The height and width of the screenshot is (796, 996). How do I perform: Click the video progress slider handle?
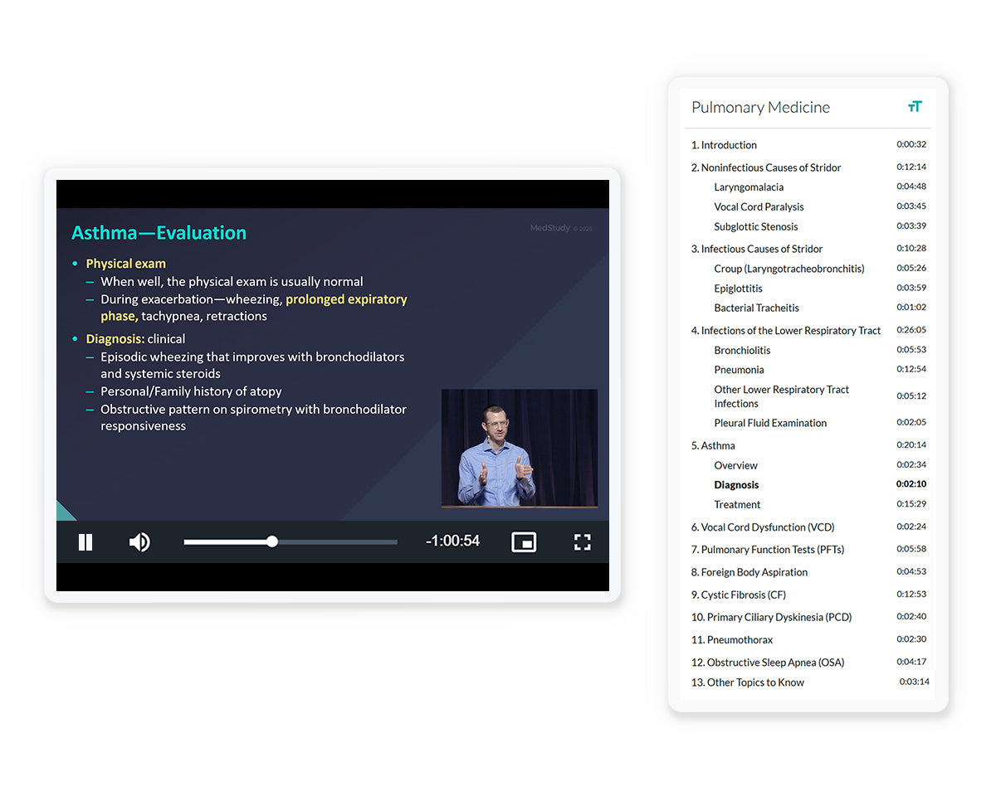(x=272, y=541)
